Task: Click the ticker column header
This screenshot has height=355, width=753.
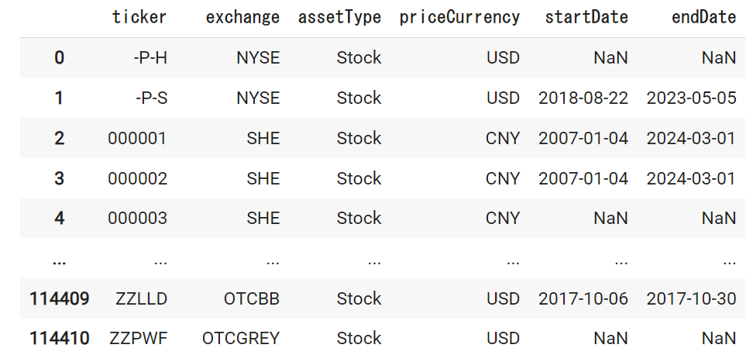Action: point(139,17)
